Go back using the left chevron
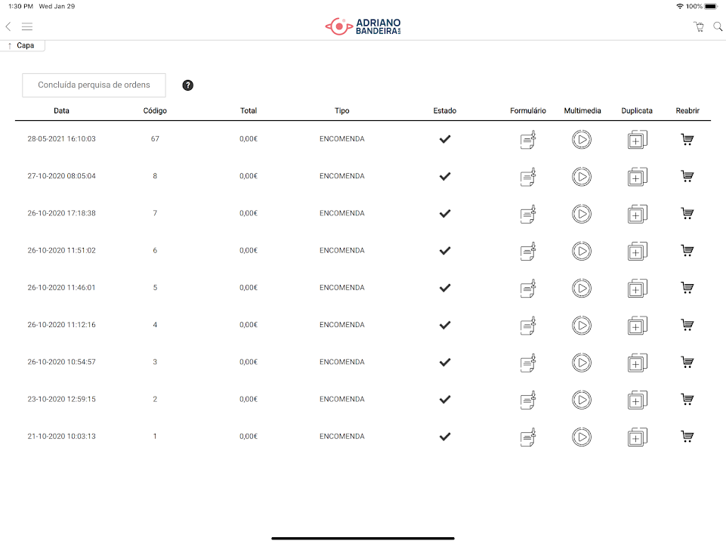 (8, 26)
